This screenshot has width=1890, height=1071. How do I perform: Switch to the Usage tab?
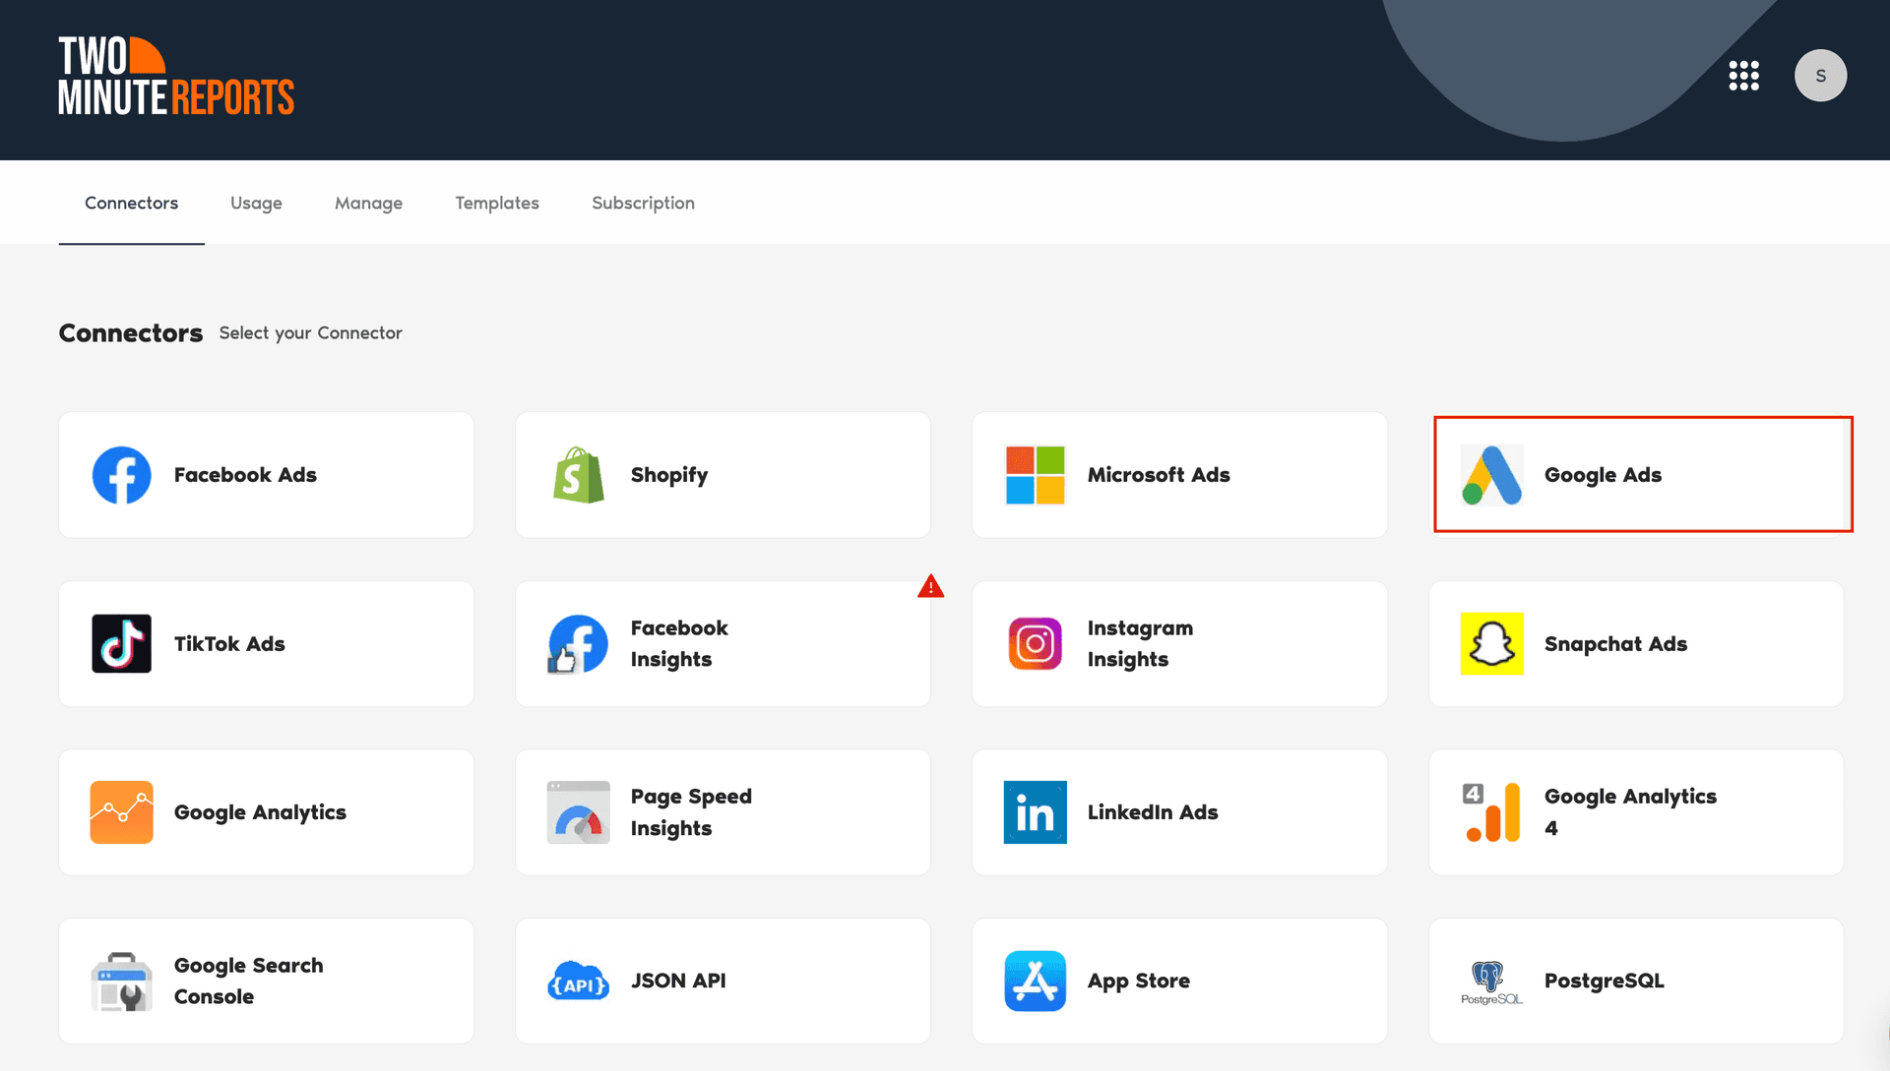[256, 203]
